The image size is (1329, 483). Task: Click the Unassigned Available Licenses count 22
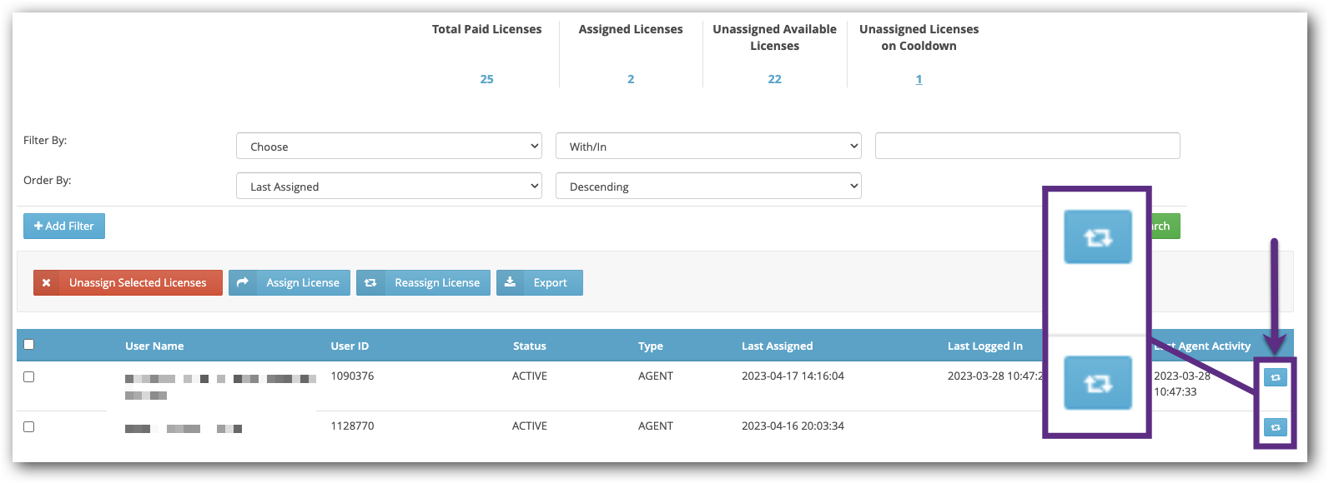pos(774,80)
